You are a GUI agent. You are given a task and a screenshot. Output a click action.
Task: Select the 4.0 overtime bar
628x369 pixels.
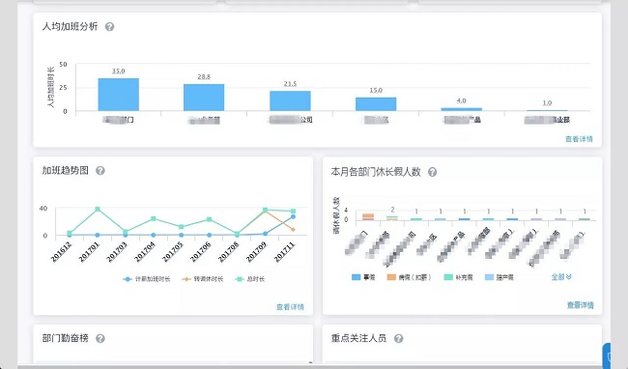(462, 109)
